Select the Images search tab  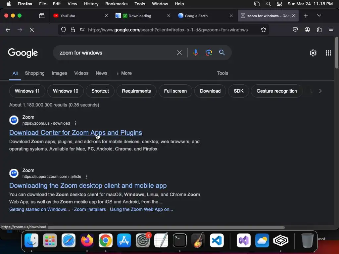[60, 73]
